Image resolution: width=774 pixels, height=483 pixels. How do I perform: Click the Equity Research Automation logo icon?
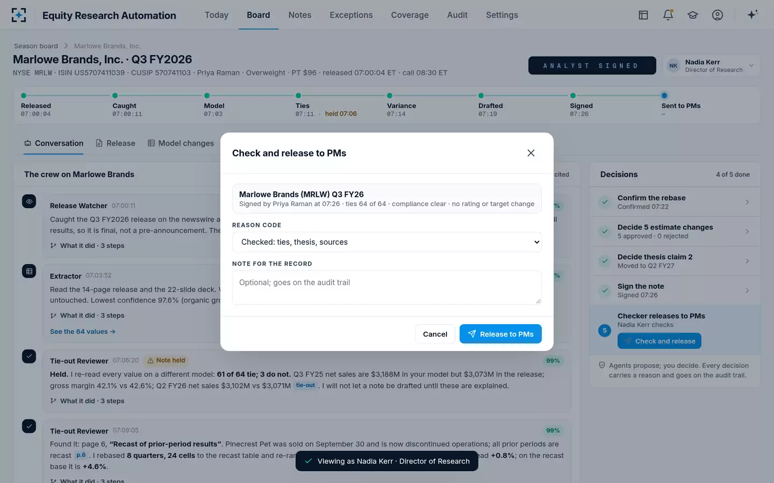click(x=19, y=15)
